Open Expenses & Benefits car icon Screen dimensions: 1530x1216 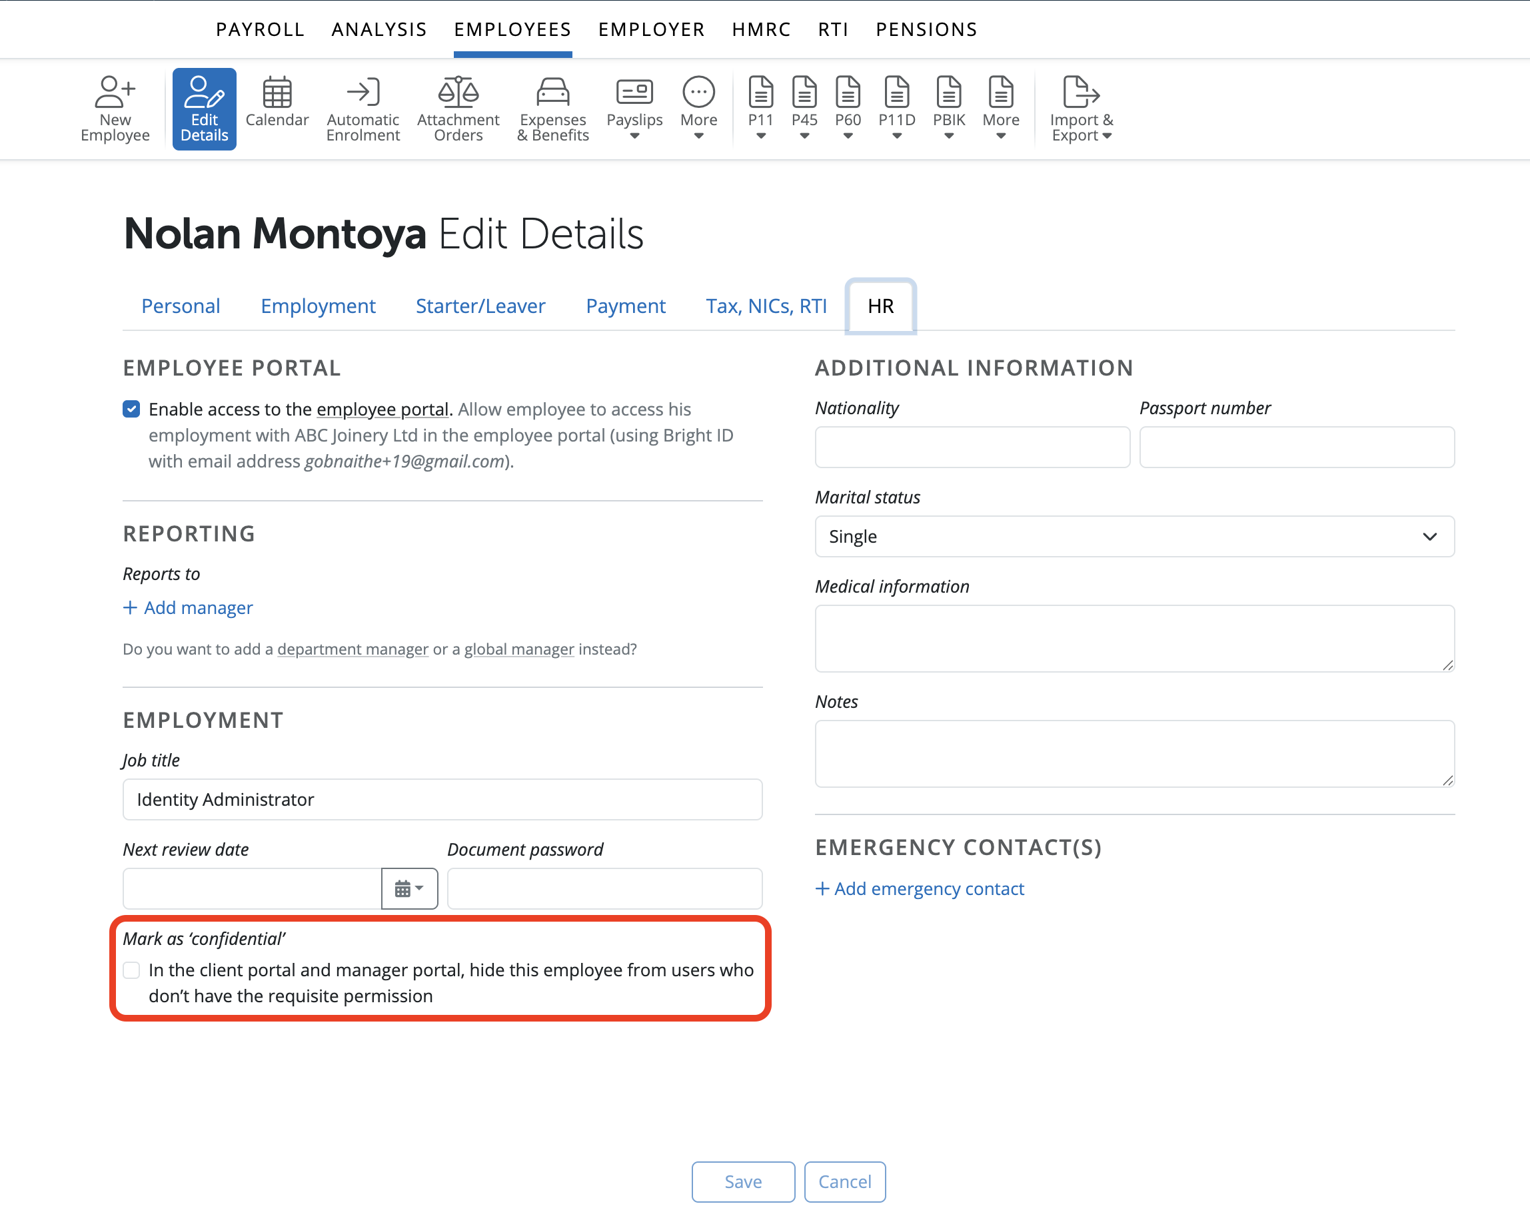point(552,92)
